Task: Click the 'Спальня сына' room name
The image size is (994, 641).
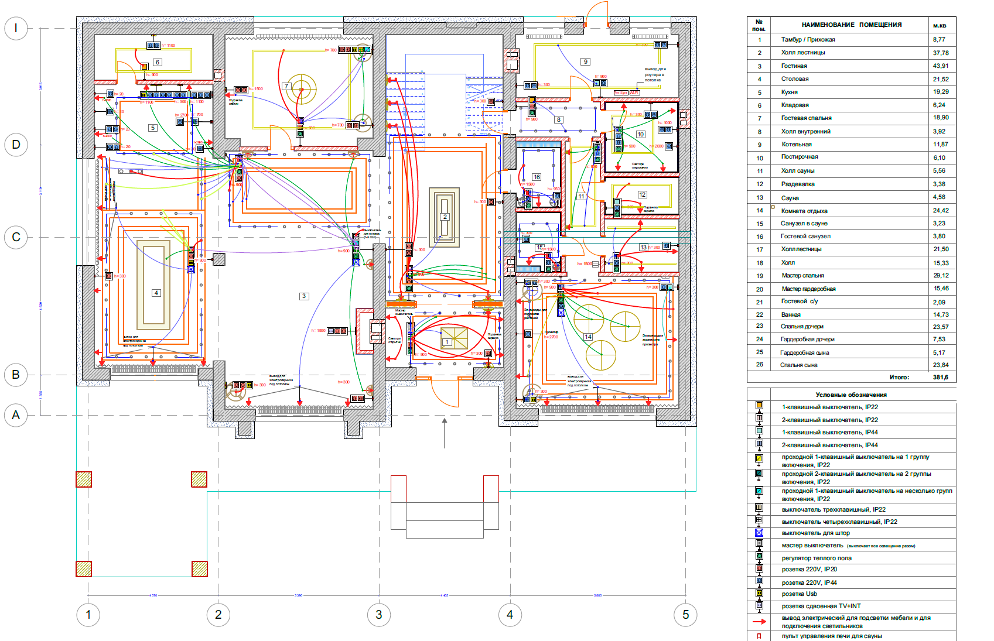Action: pos(798,365)
